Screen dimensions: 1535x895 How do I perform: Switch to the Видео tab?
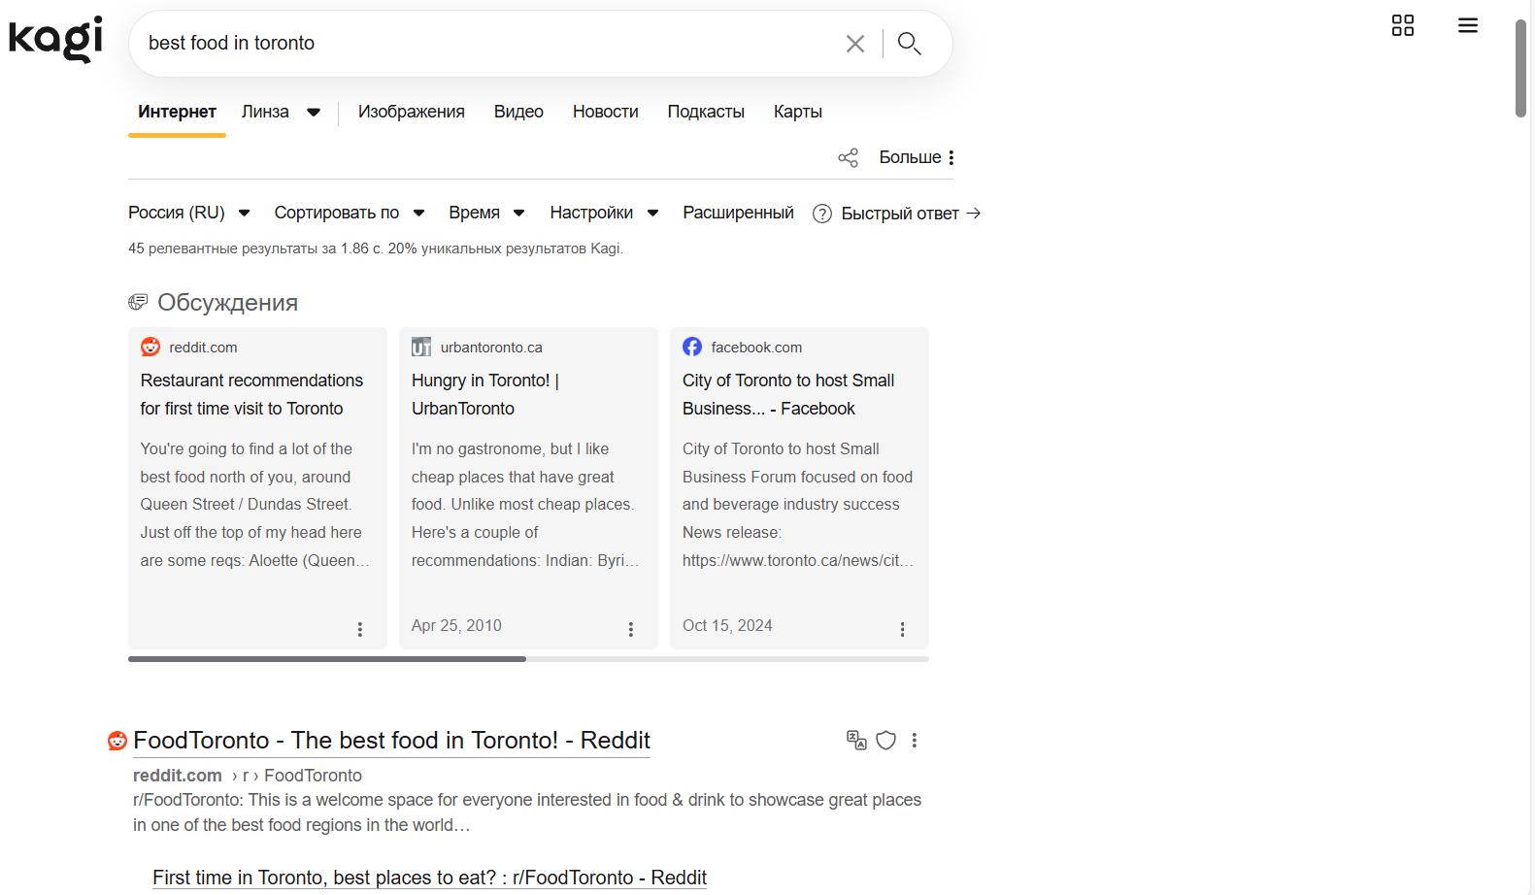[x=518, y=112]
